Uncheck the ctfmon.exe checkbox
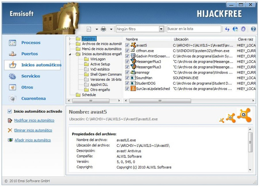This screenshot has height=187, width=259. [127, 51]
